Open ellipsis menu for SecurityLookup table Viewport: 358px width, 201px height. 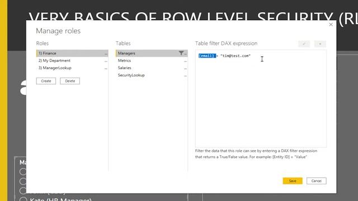[x=185, y=76]
